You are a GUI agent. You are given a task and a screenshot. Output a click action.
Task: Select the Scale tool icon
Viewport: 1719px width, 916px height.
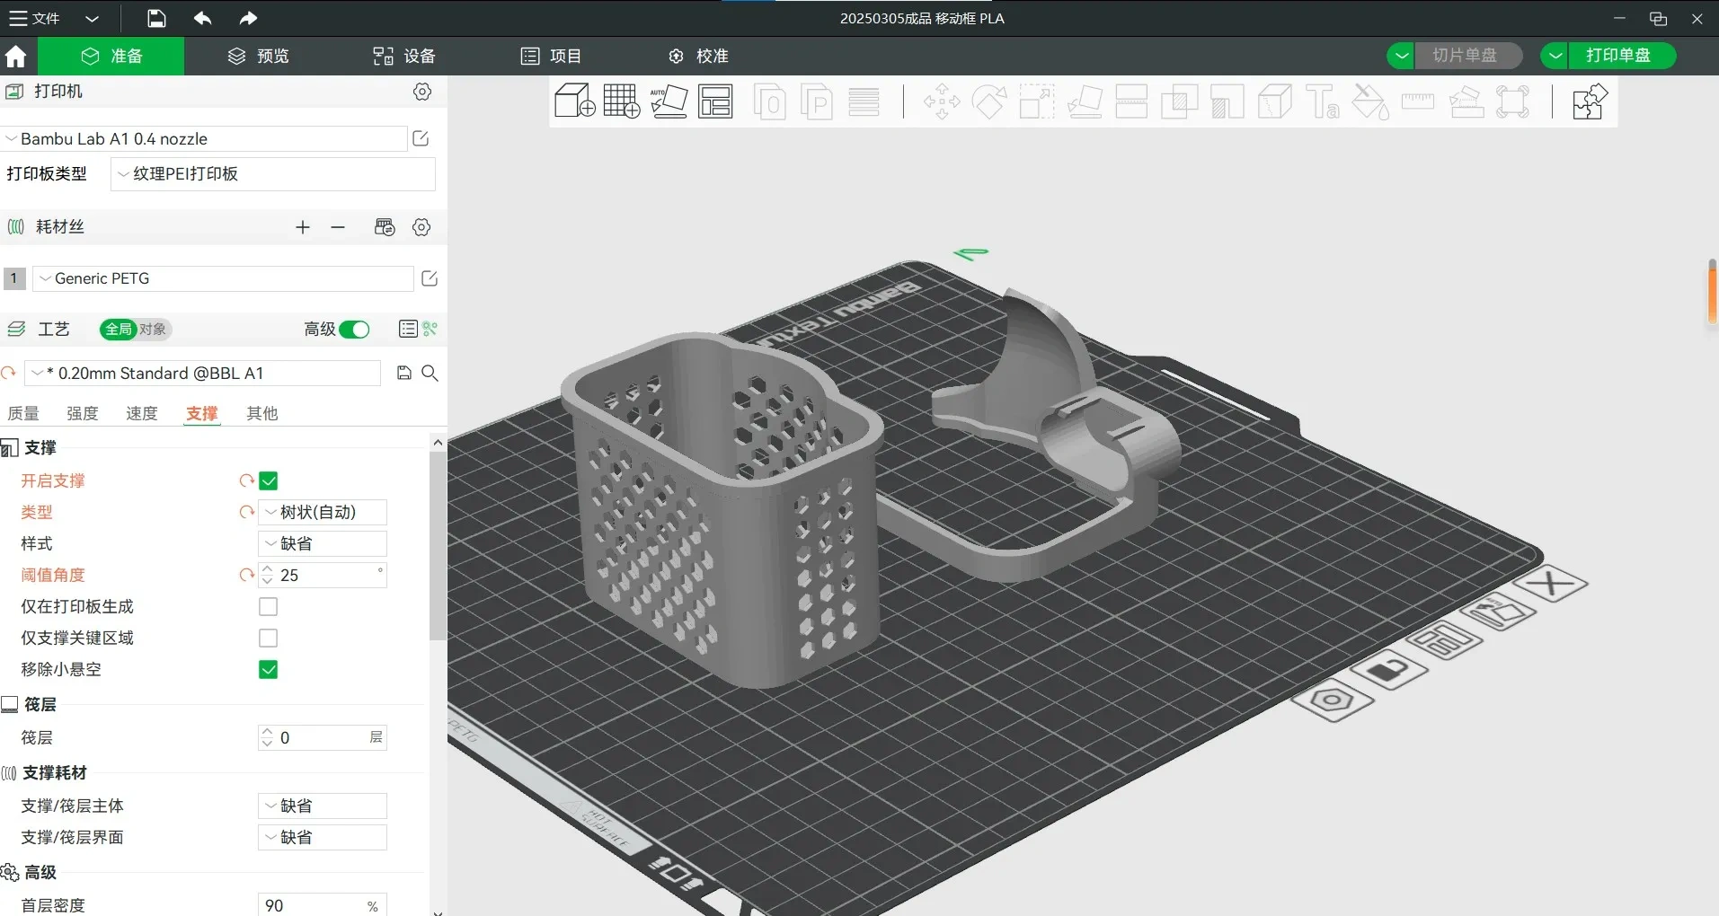(x=1037, y=101)
